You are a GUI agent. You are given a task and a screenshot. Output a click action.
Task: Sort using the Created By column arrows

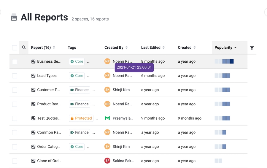[127, 47]
